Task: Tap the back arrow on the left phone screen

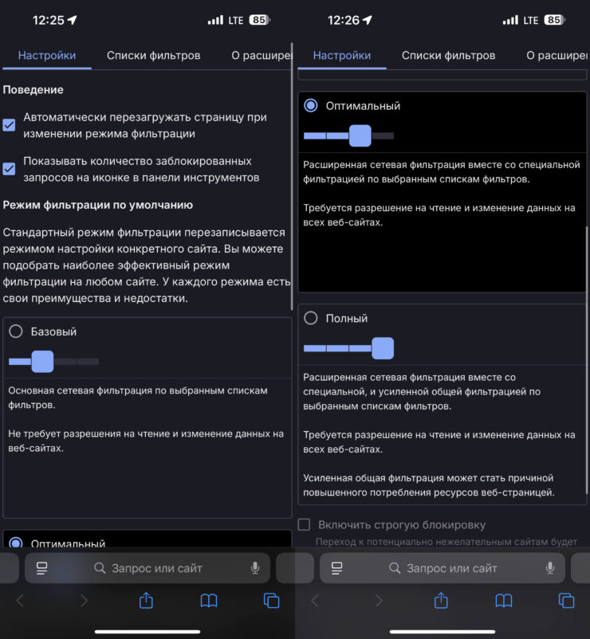Action: pyautogui.click(x=20, y=601)
